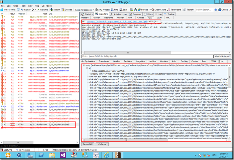Image resolution: width=234 pixels, height=160 pixels.
Task: Open Keep: All sessions dropdown
Action: 84,10
